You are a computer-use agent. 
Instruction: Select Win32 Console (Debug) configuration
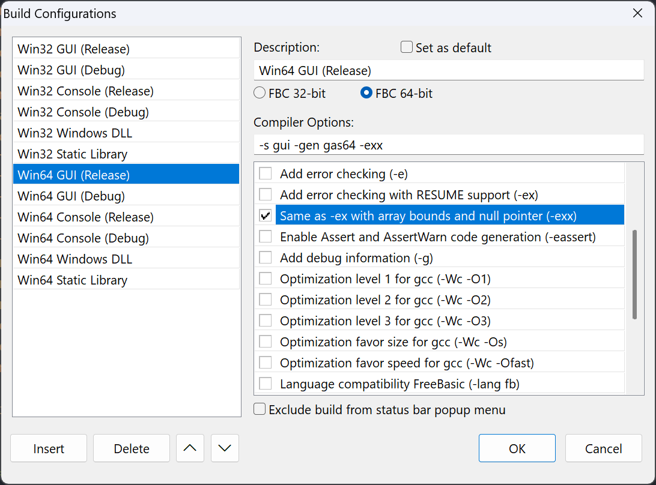[126, 112]
